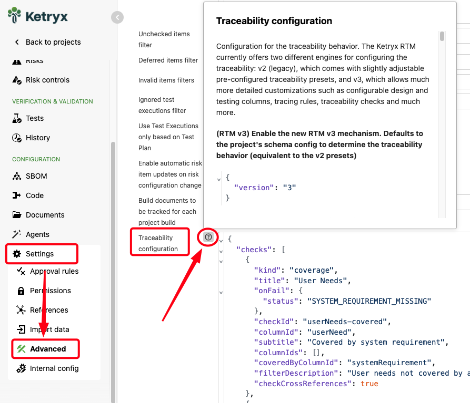Screen dimensions: 470x403
Task: Click the "SYSTEM_REQUIREMENT_MISSING" status value
Action: pos(369,301)
